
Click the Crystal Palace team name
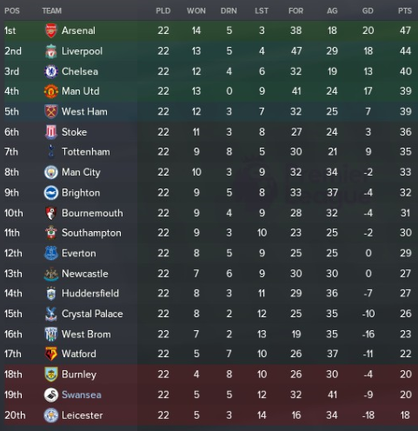92,314
